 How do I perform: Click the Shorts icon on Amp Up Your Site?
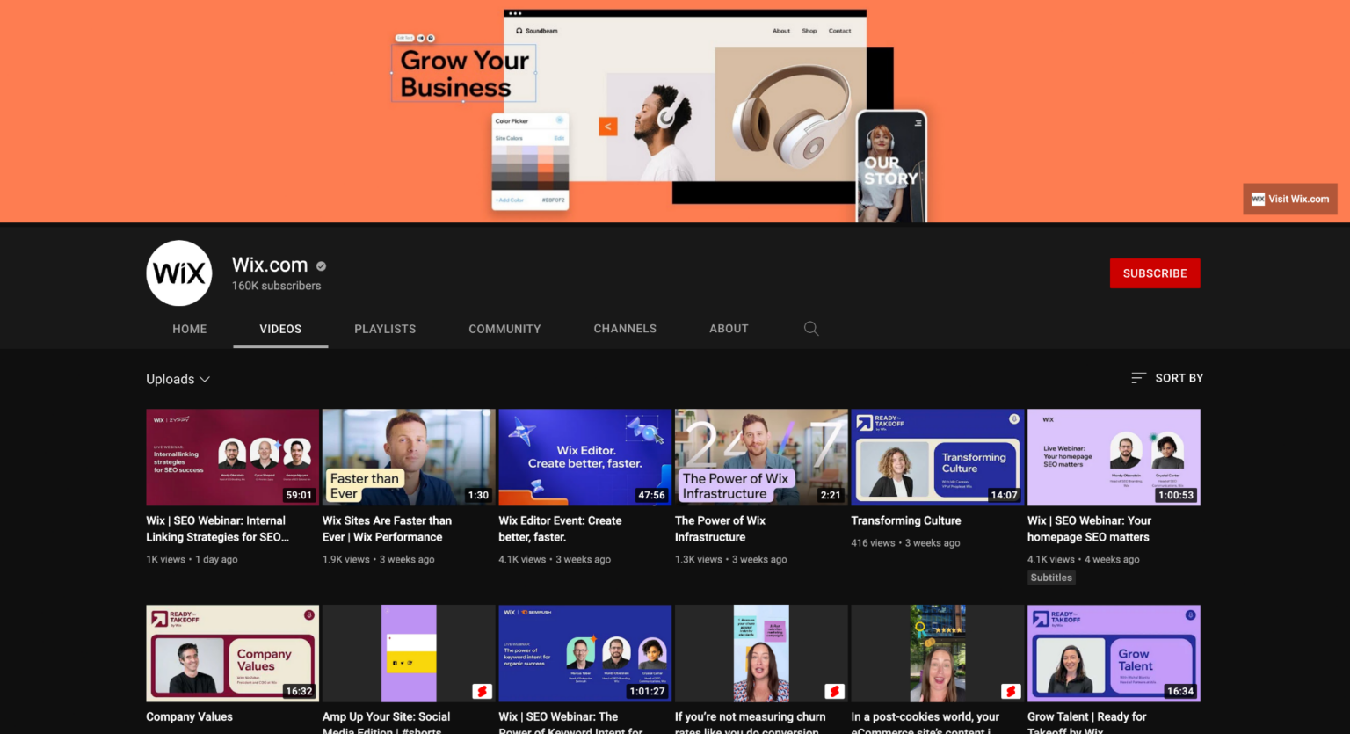point(480,691)
